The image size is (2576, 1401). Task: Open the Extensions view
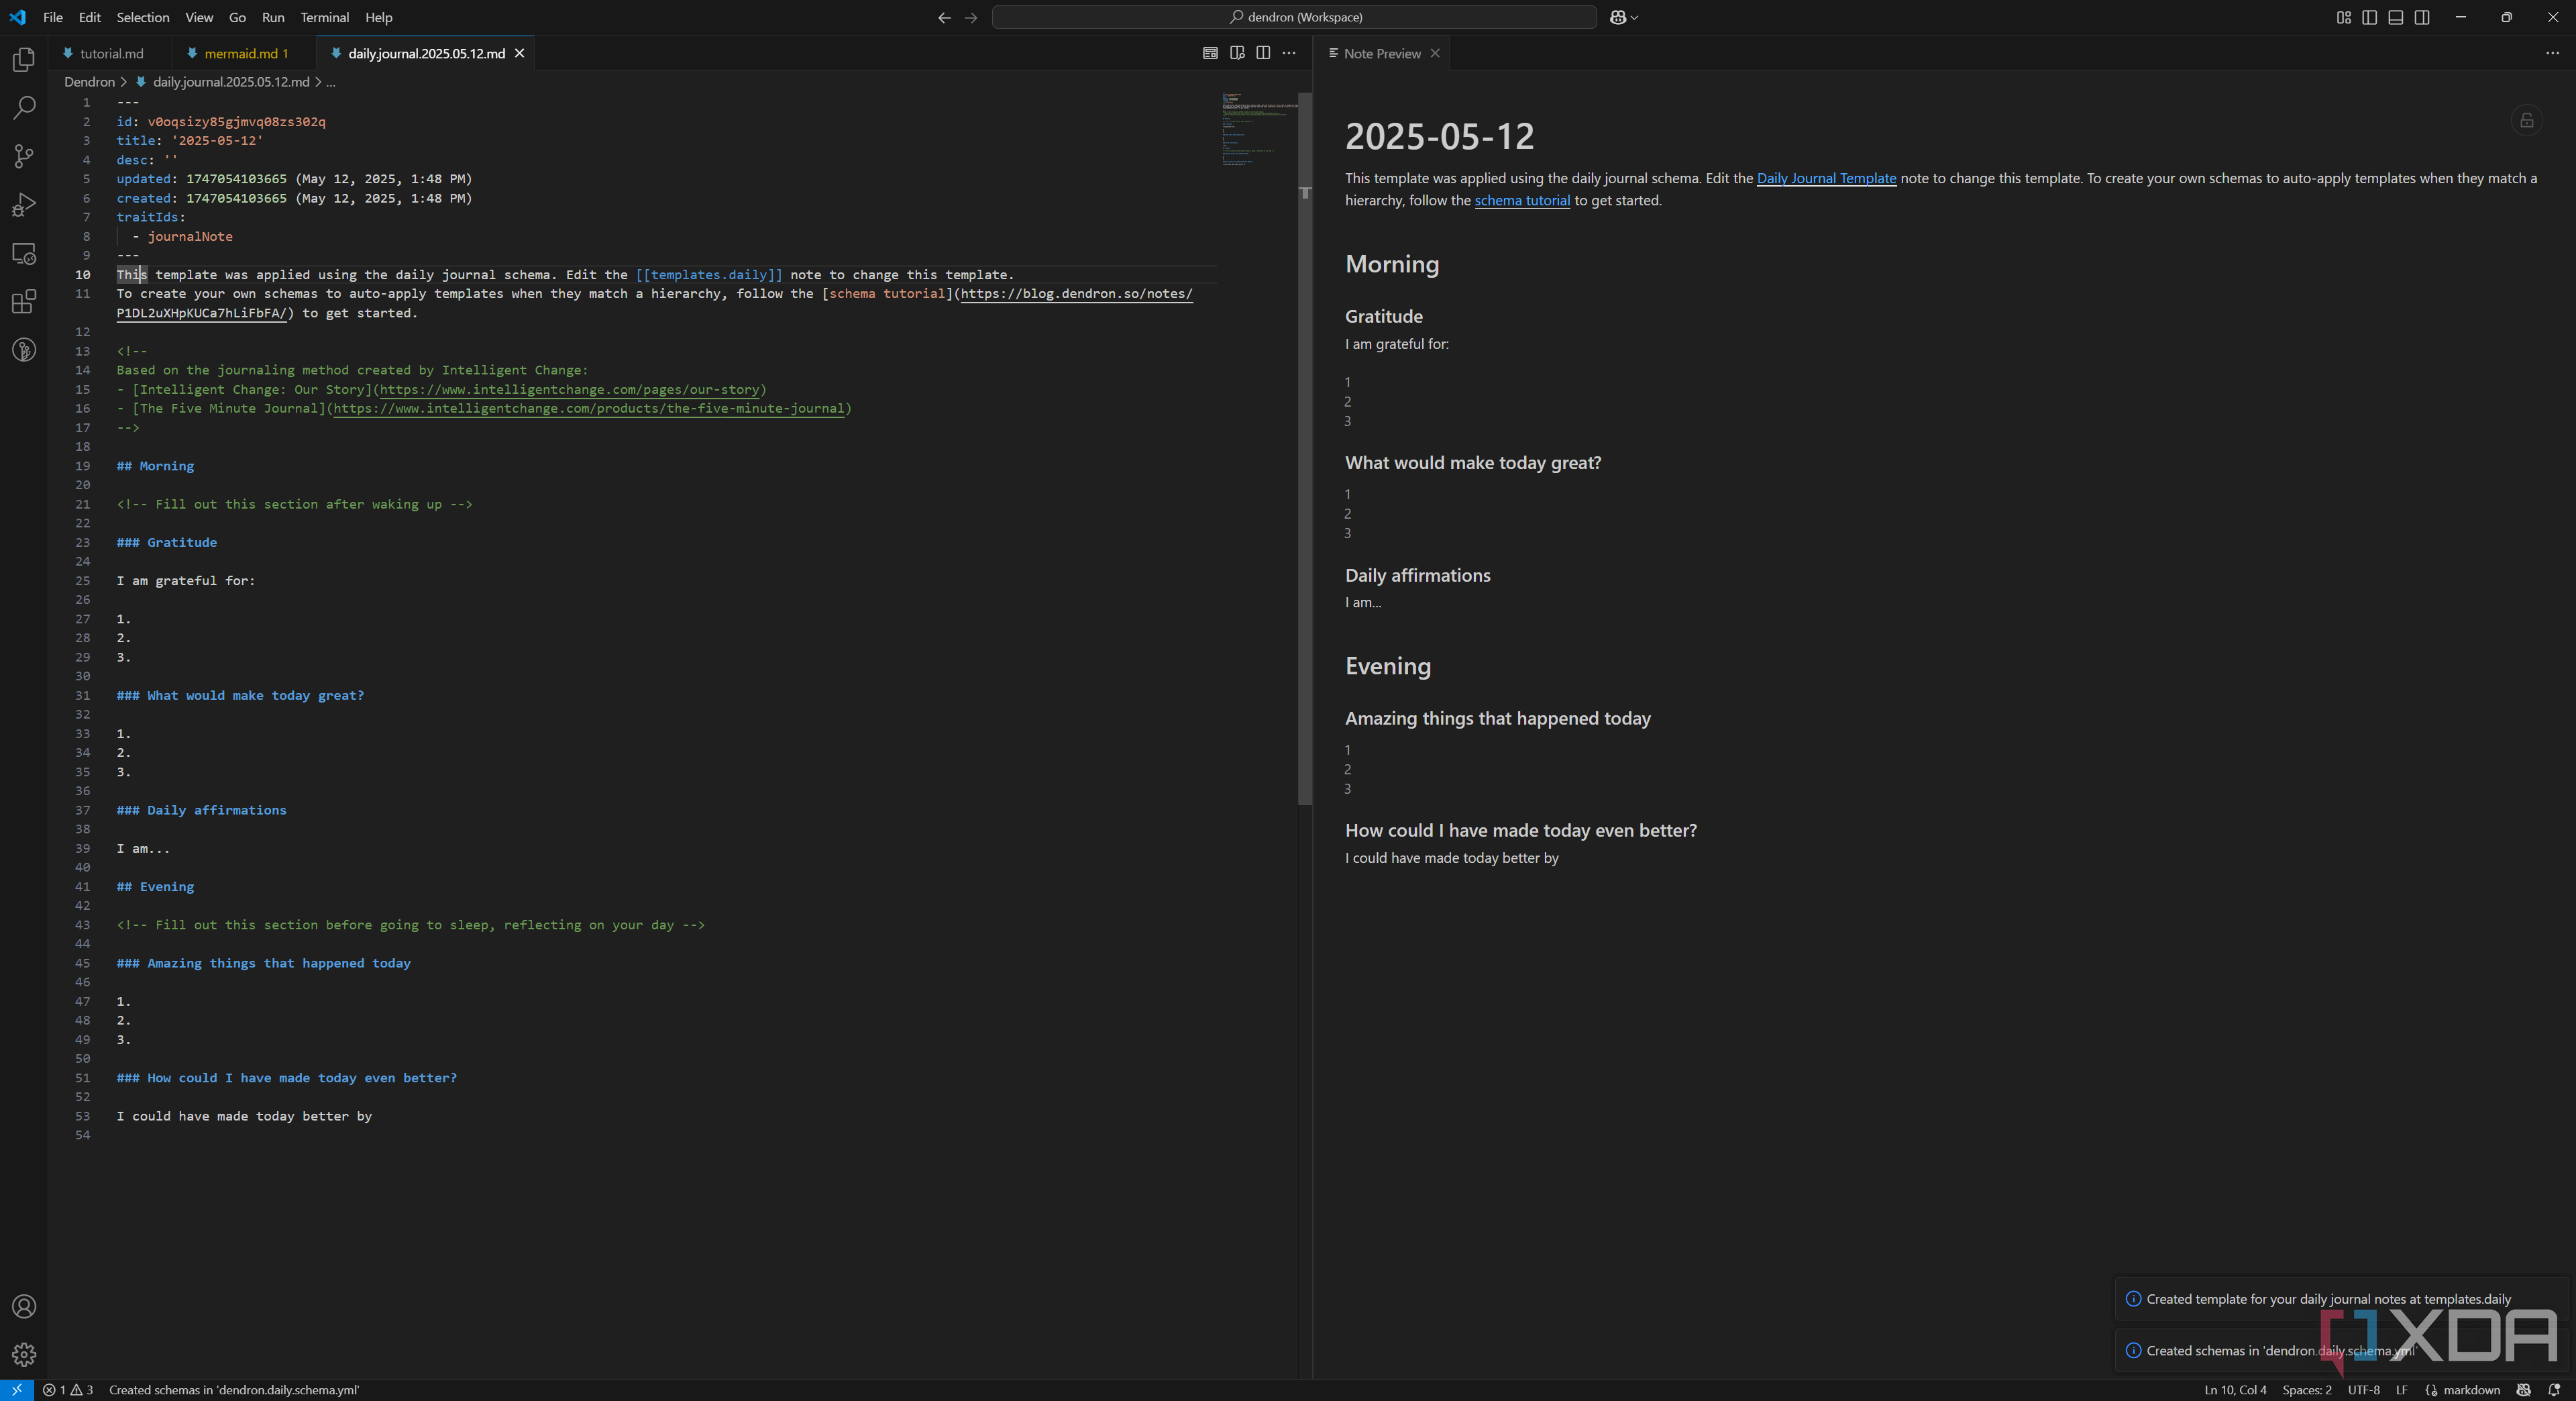(24, 301)
